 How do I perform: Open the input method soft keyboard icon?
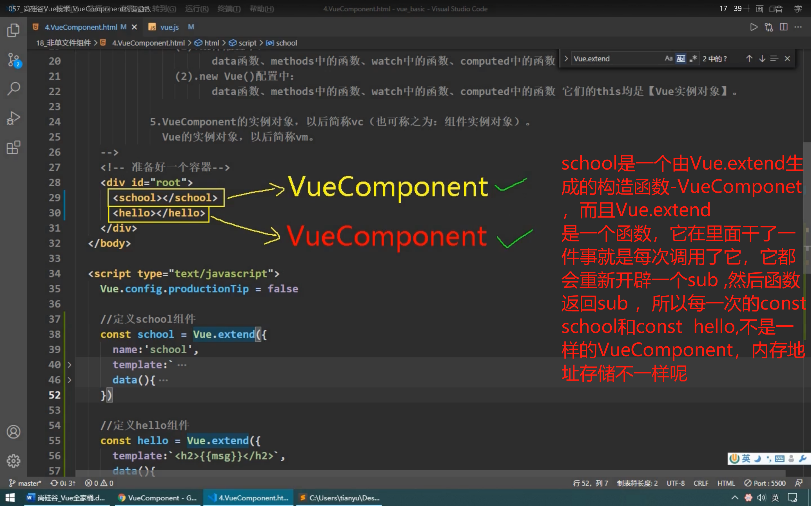pos(780,458)
